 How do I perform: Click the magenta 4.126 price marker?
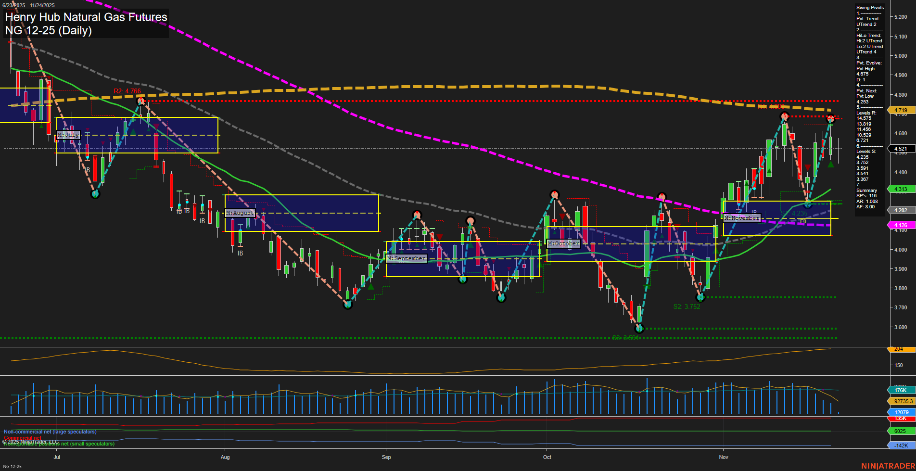click(x=900, y=225)
